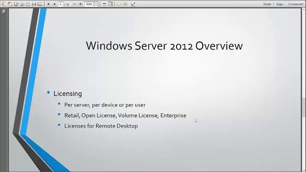Open the Sign pane
306x172 pixels.
coord(279,4)
